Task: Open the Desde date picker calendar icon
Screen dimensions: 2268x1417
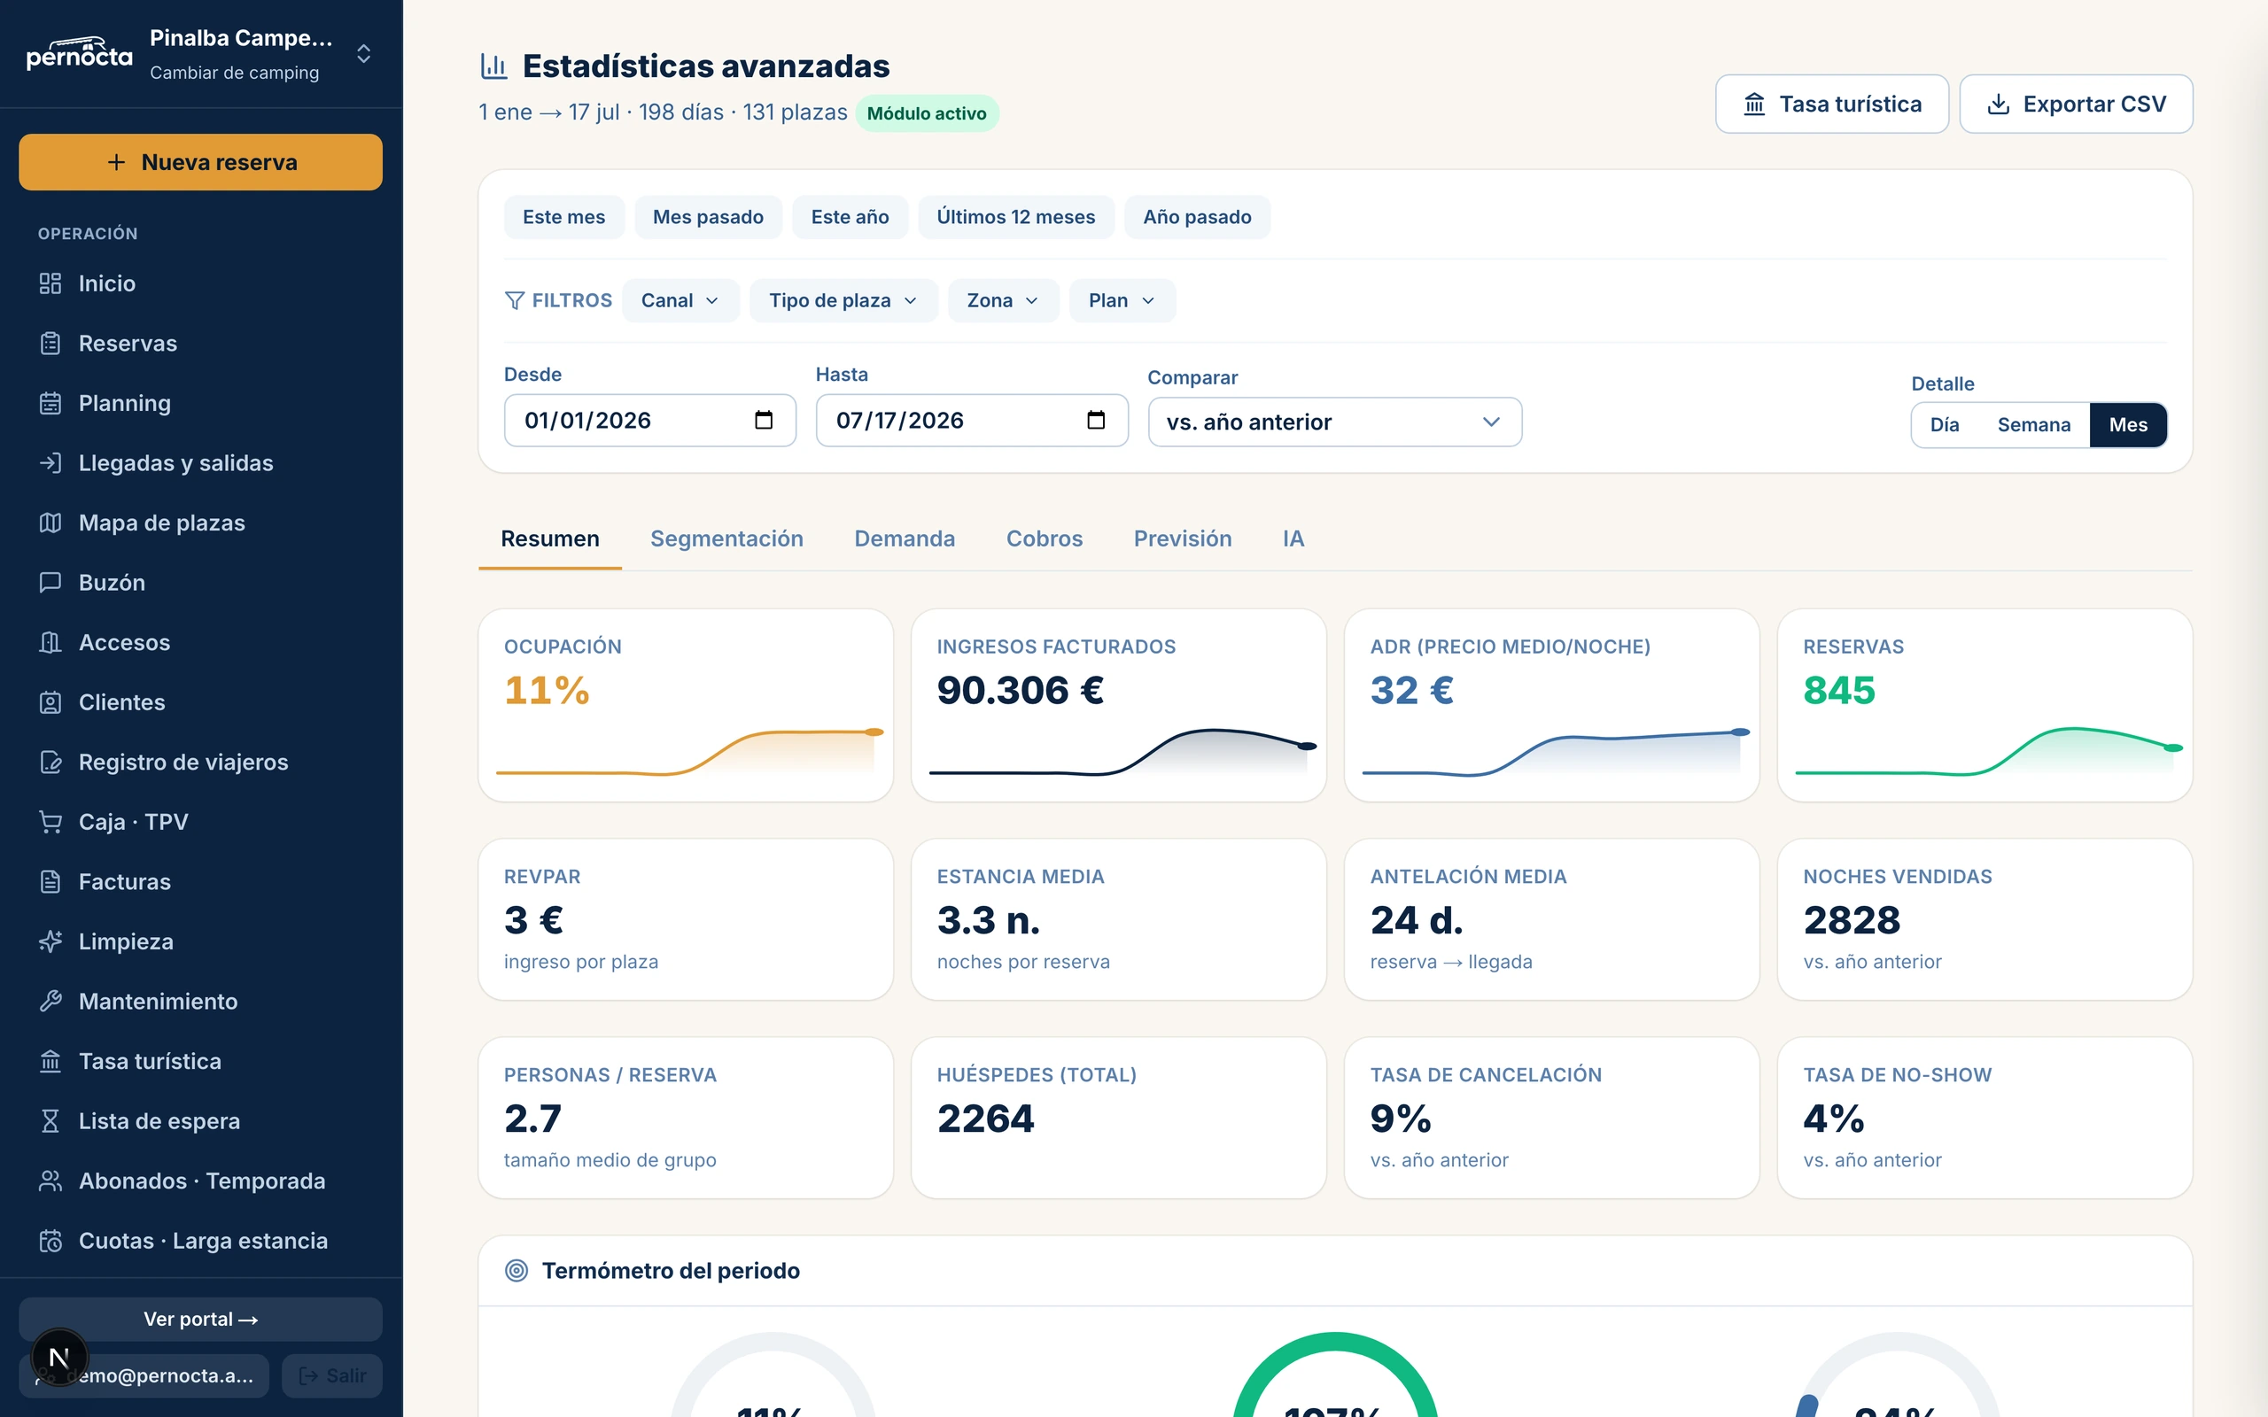Action: pos(764,420)
